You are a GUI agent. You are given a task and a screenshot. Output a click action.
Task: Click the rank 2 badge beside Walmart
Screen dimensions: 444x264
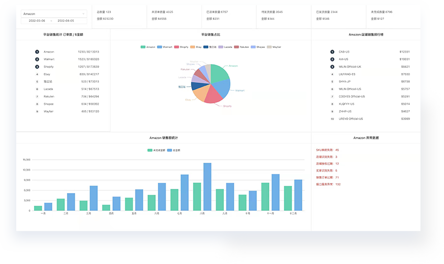[37, 59]
